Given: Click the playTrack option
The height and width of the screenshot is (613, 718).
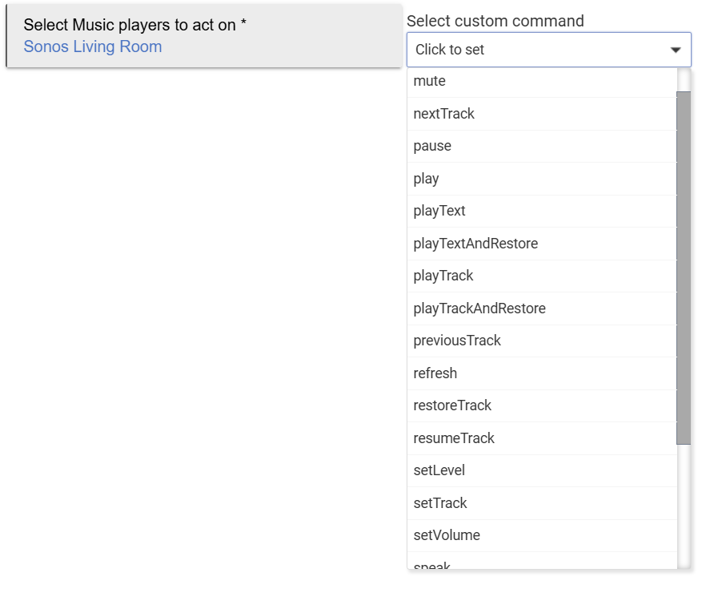Looking at the screenshot, I should [443, 276].
